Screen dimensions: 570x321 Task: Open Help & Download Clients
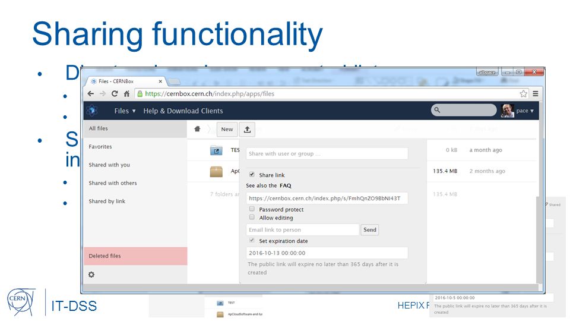183,111
